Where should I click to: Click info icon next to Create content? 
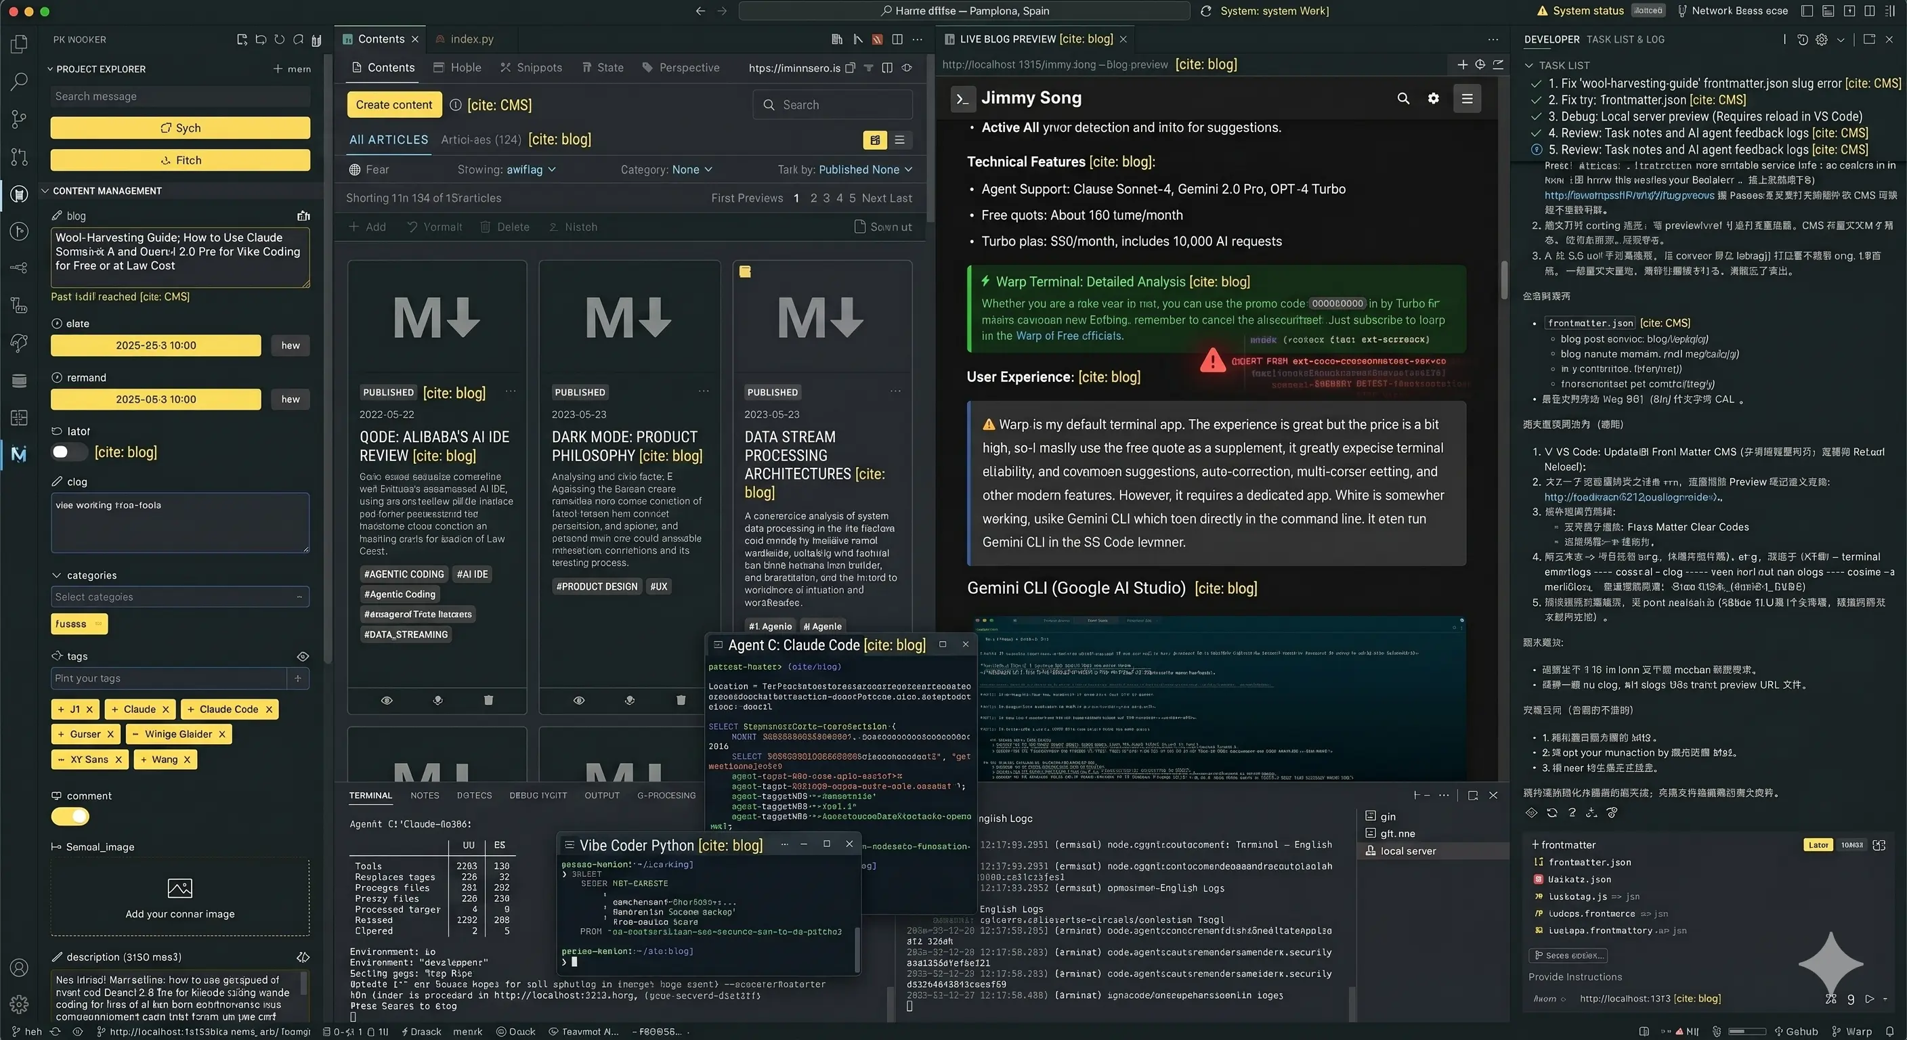coord(455,105)
